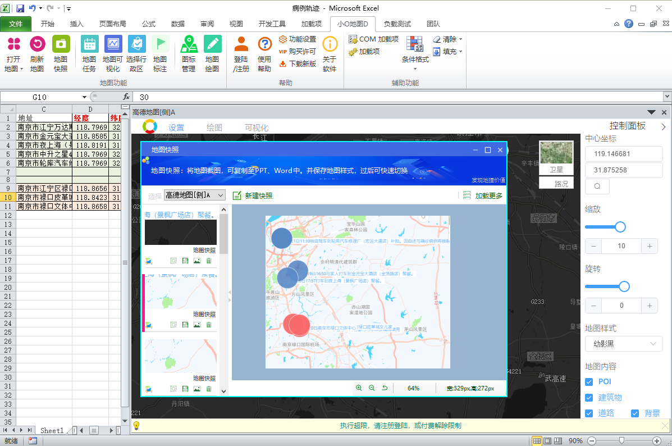The height and width of the screenshot is (446, 672).
Task: Uncheck the 道路 checkbox
Action: pos(589,413)
